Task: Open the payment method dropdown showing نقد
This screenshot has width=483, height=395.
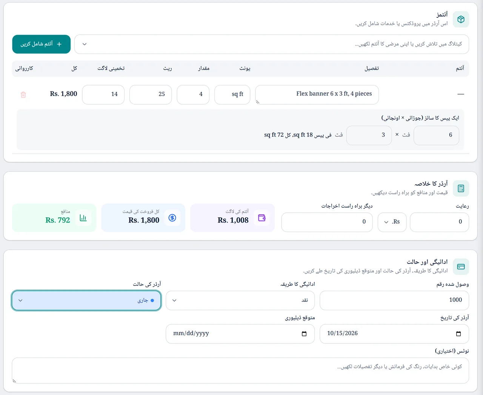Action: (240, 300)
